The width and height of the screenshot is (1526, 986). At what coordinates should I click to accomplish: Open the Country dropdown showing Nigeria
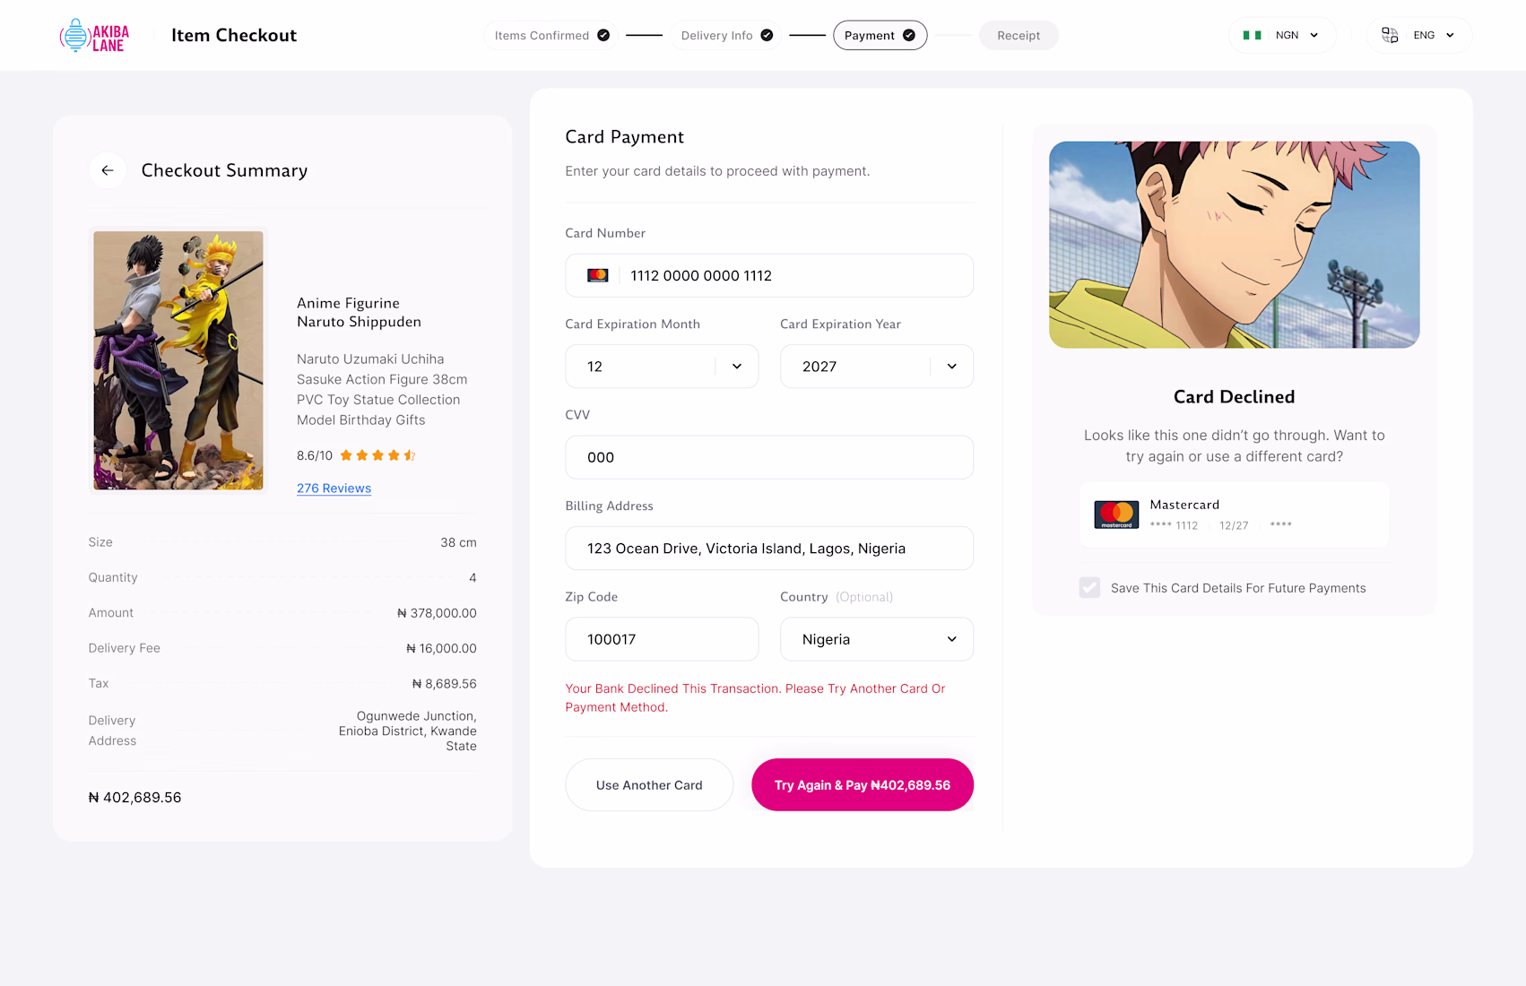point(877,639)
